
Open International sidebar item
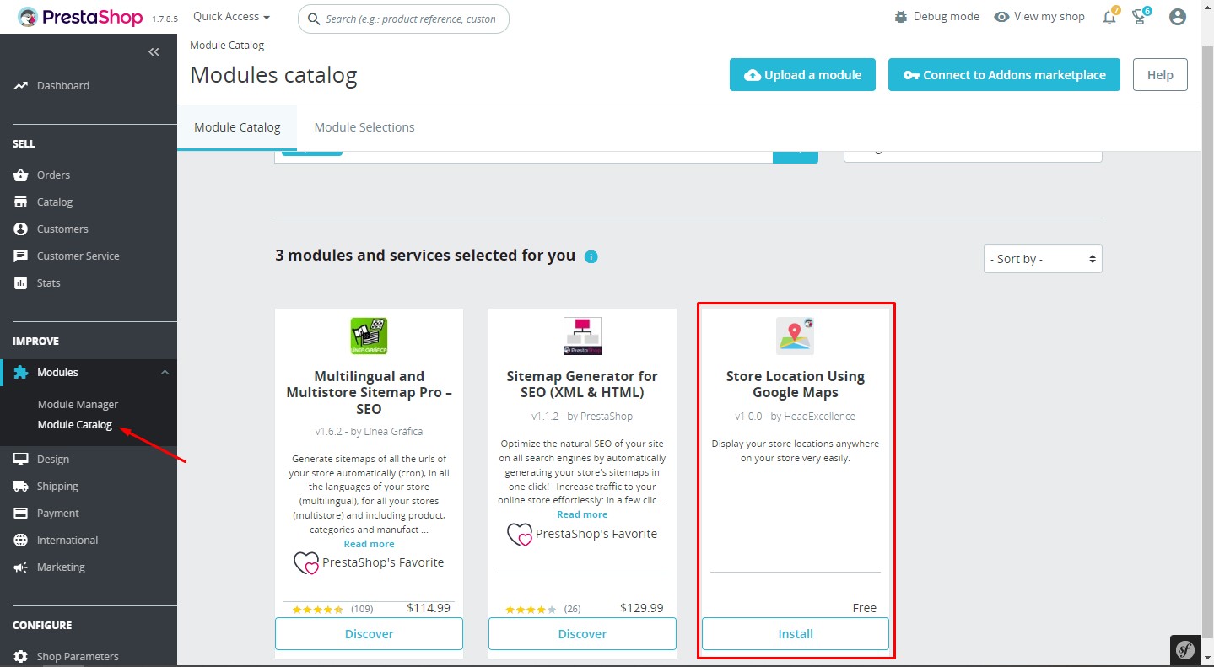coord(67,540)
